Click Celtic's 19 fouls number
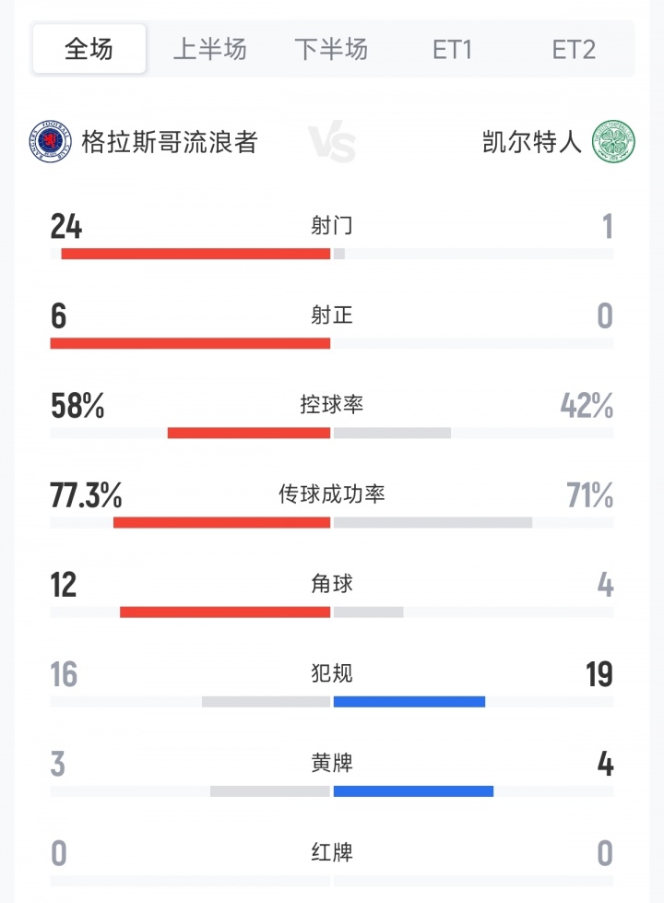The height and width of the screenshot is (903, 664). pyautogui.click(x=599, y=674)
